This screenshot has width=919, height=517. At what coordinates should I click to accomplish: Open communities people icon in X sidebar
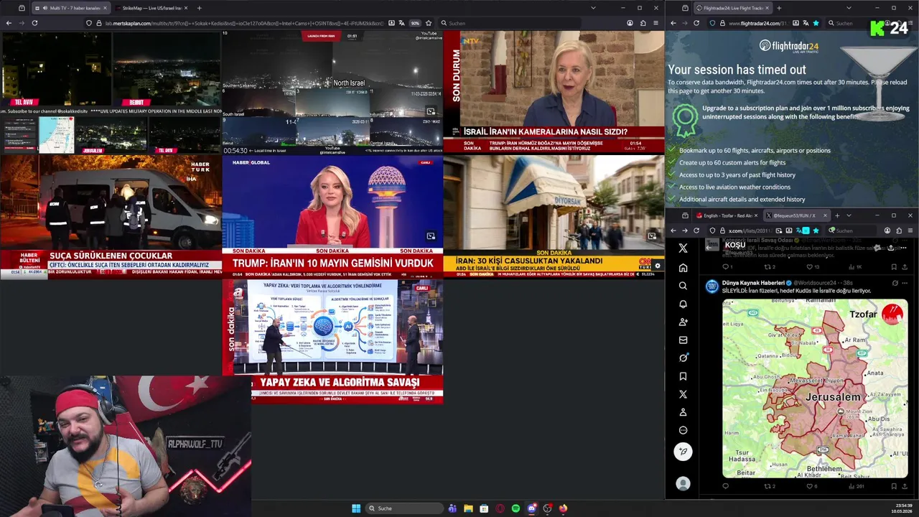683,322
